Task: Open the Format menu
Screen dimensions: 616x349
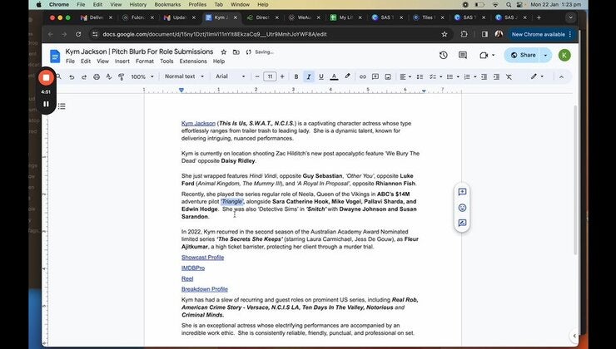Action: (145, 61)
